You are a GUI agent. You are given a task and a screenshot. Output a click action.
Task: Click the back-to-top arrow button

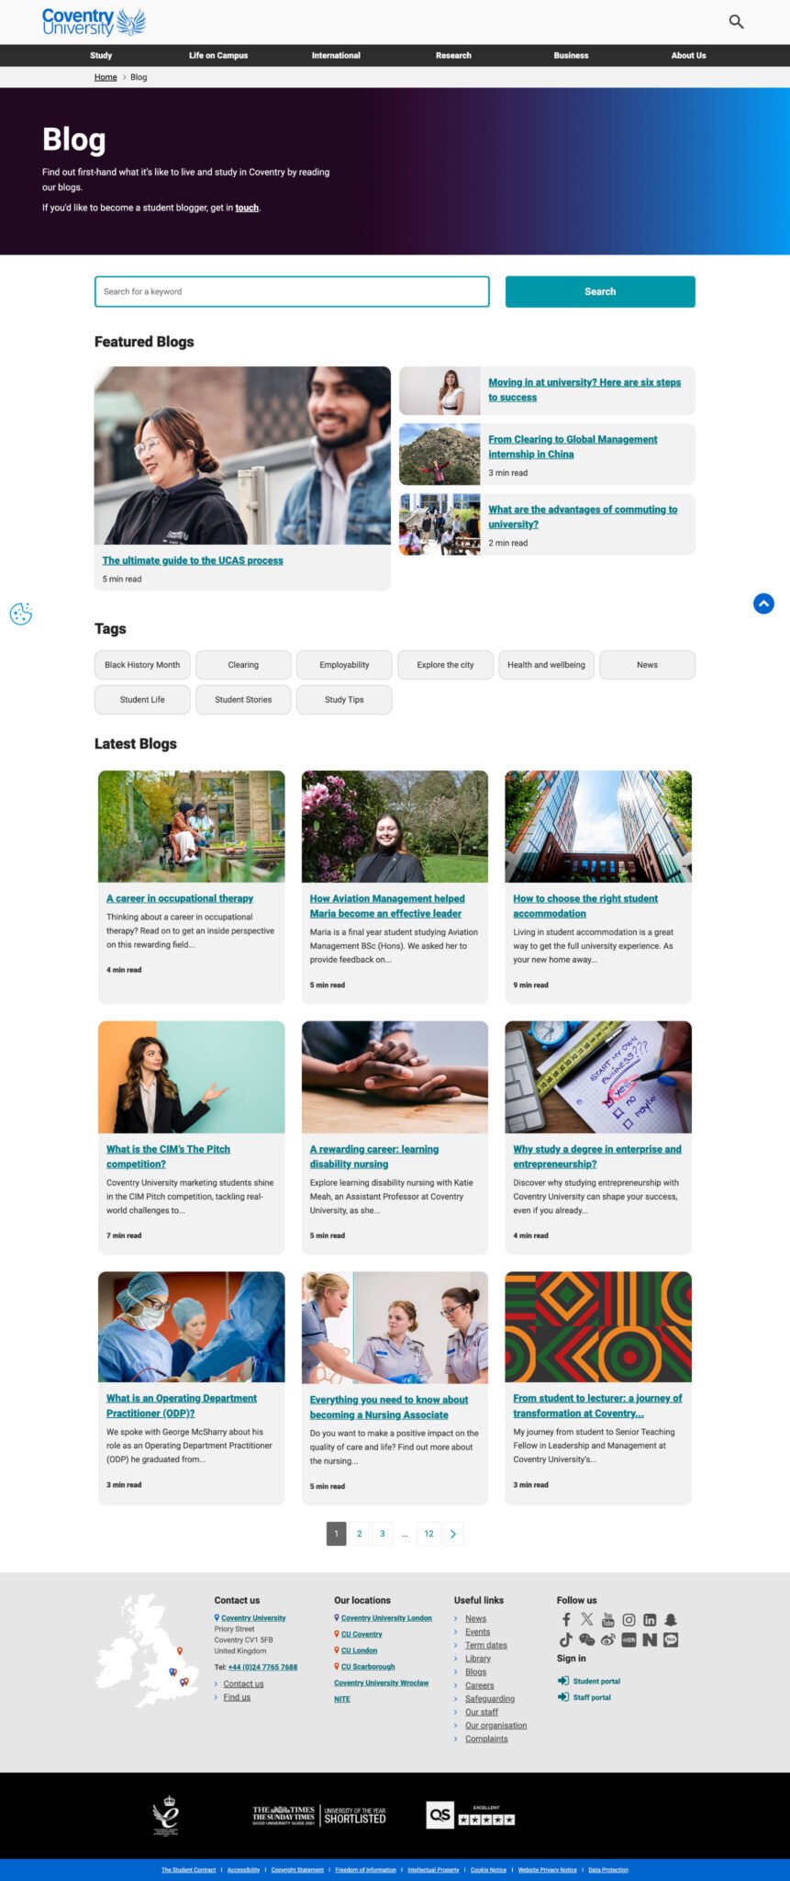[x=763, y=603]
